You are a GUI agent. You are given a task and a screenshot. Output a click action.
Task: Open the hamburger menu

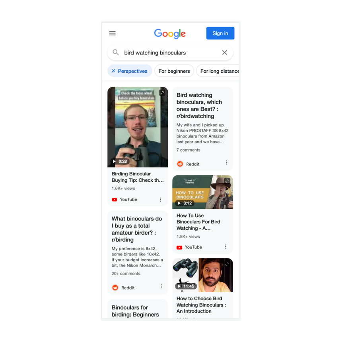112,33
